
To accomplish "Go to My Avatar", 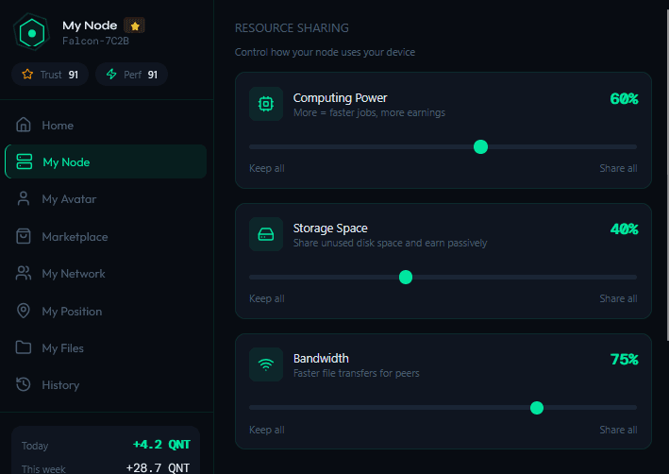I will click(106, 199).
